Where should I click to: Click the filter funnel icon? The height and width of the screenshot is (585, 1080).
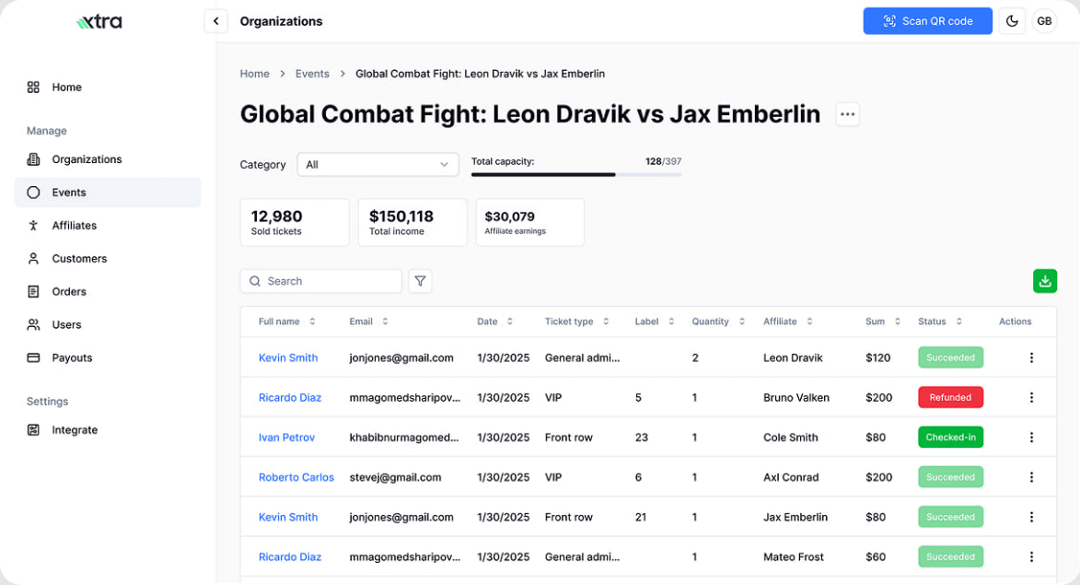click(x=420, y=281)
